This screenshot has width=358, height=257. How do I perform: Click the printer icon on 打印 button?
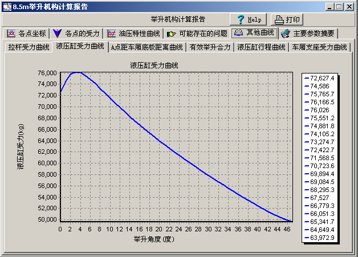tap(279, 20)
